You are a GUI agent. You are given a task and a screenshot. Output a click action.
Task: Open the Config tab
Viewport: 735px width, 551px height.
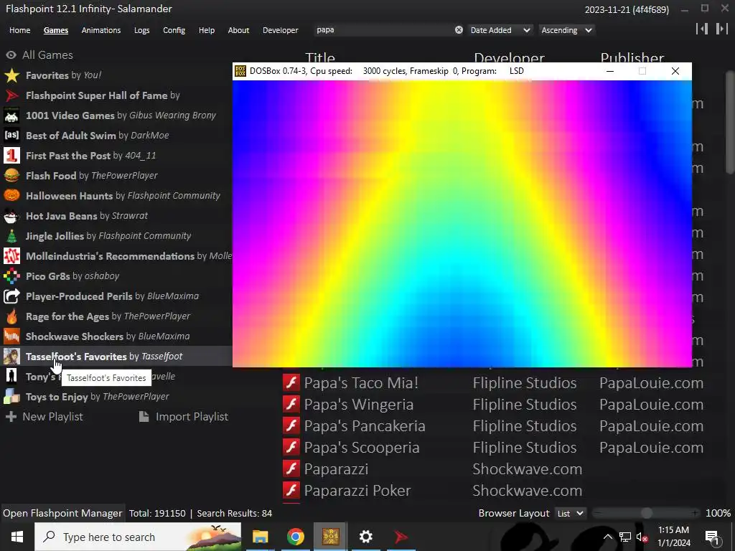click(x=174, y=30)
